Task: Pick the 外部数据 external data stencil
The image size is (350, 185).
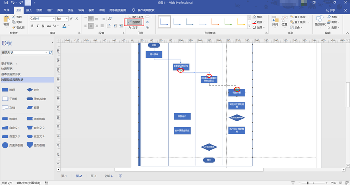Action: click(35, 118)
